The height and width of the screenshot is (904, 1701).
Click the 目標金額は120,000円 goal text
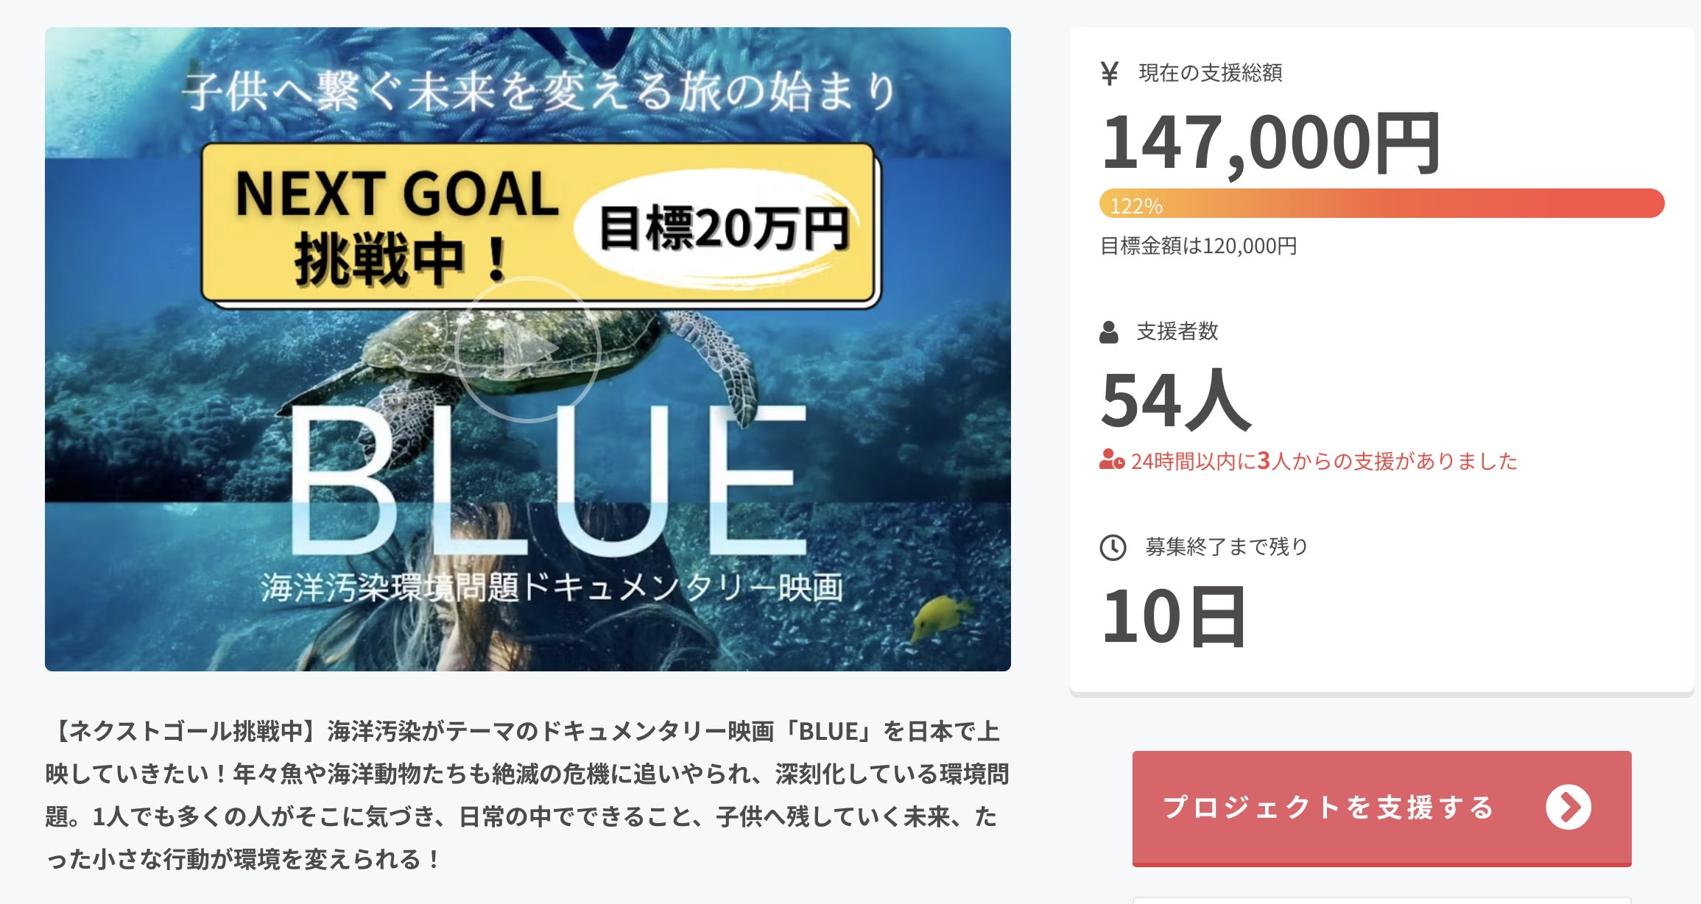(1198, 246)
